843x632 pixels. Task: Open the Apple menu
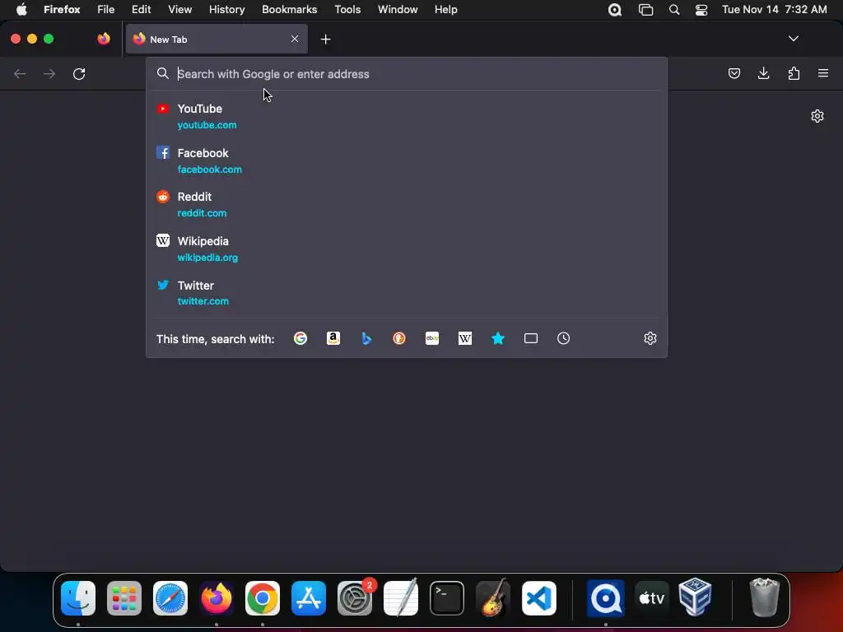(21, 10)
